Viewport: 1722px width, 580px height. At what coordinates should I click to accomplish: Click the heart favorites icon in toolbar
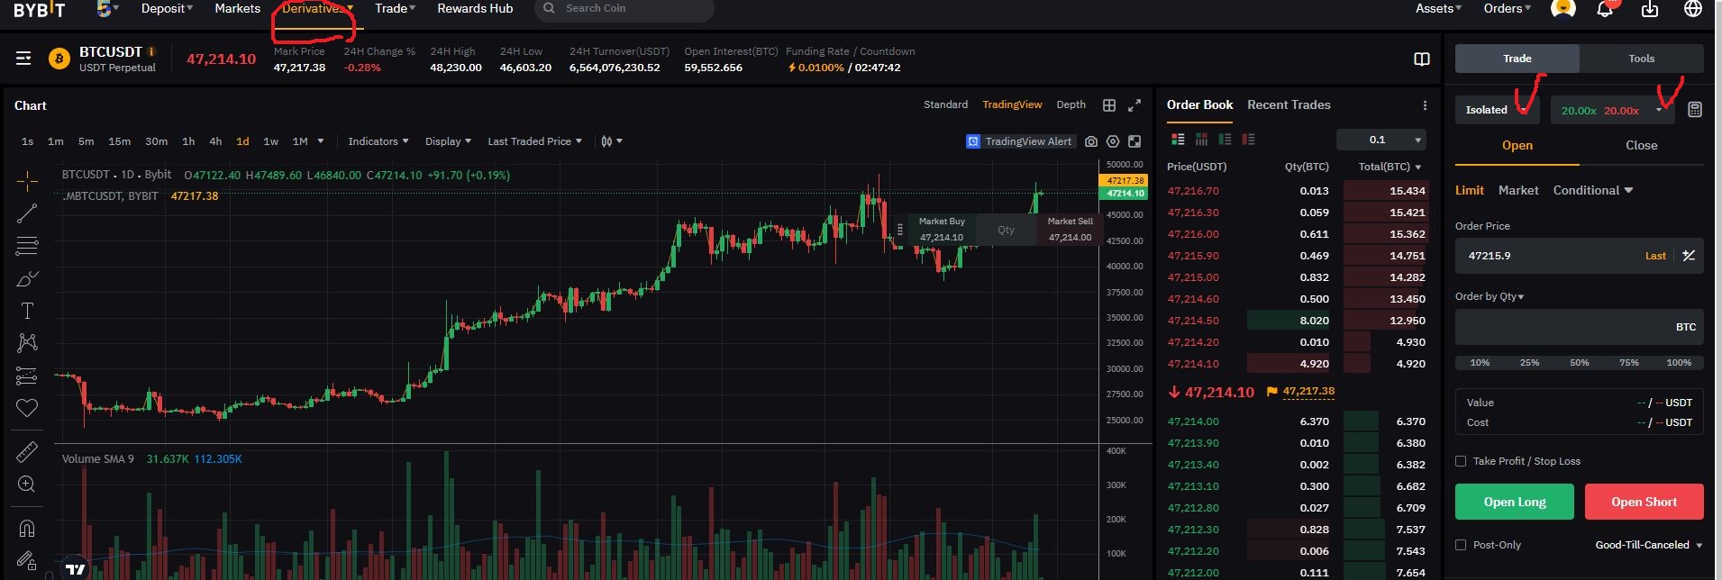click(27, 408)
